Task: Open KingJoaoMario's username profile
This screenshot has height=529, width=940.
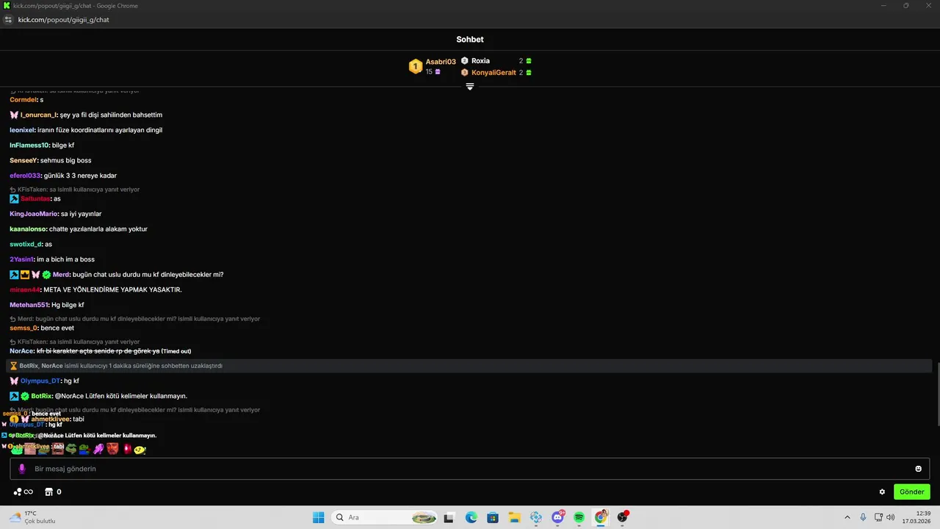Action: 34,214
